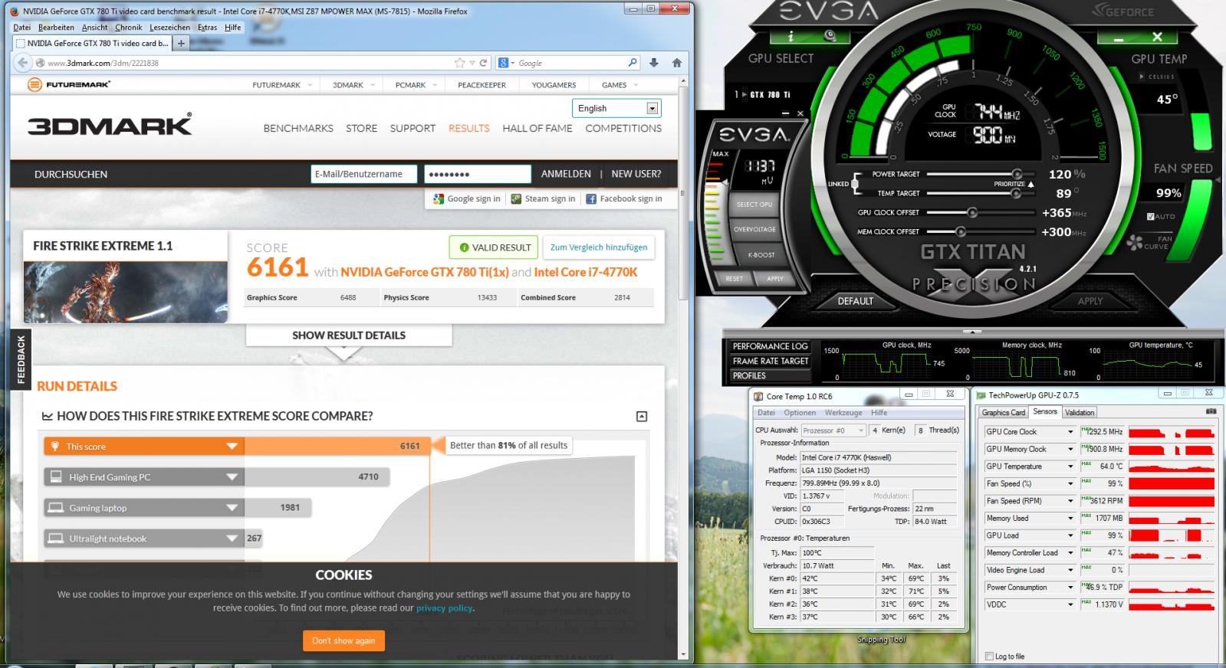Open Werkzeuge menu in Core Temp
Image resolution: width=1226 pixels, height=668 pixels.
(x=843, y=412)
